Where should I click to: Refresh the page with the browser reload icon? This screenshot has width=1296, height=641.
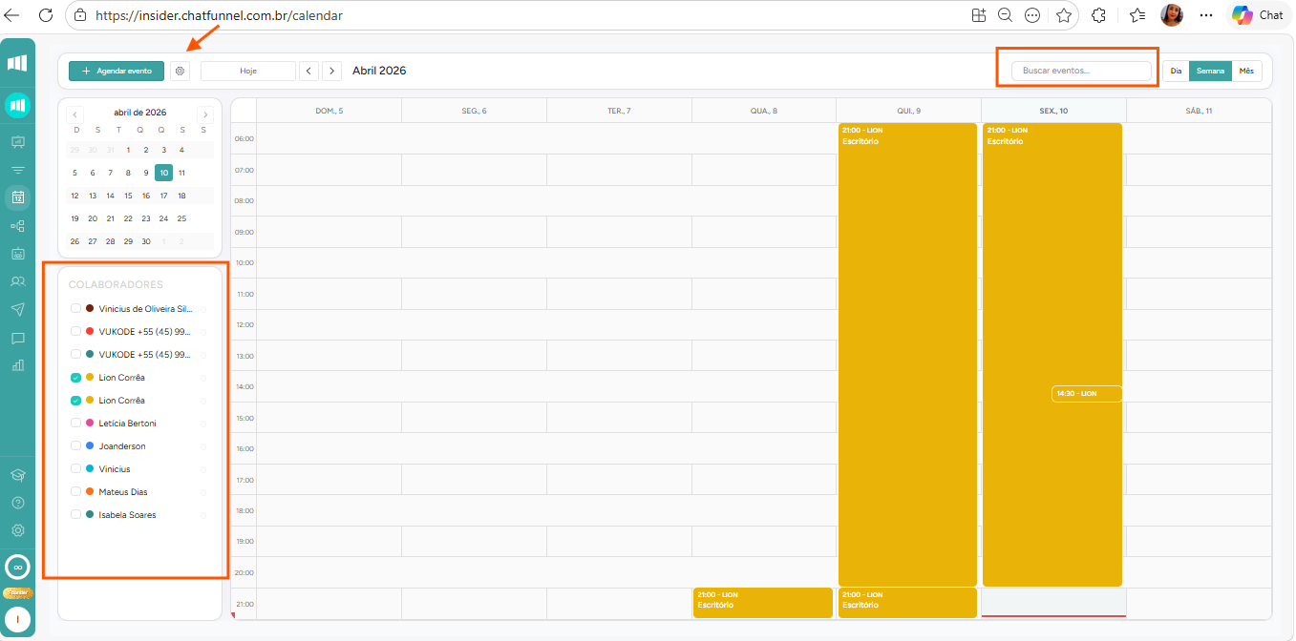tap(45, 15)
